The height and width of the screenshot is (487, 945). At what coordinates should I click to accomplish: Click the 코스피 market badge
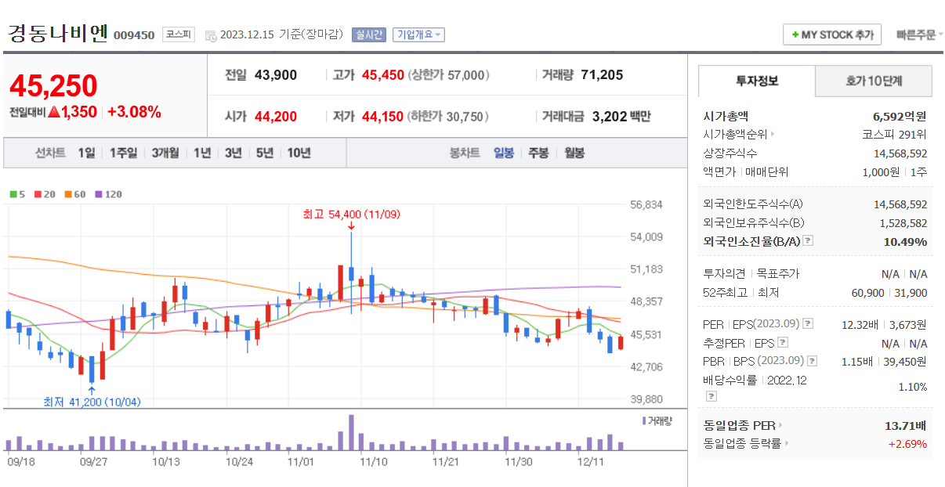179,34
